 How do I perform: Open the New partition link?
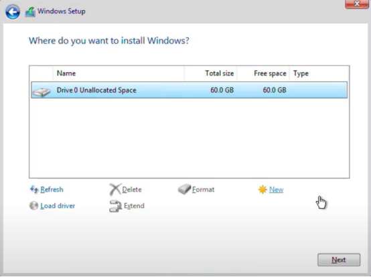click(276, 190)
